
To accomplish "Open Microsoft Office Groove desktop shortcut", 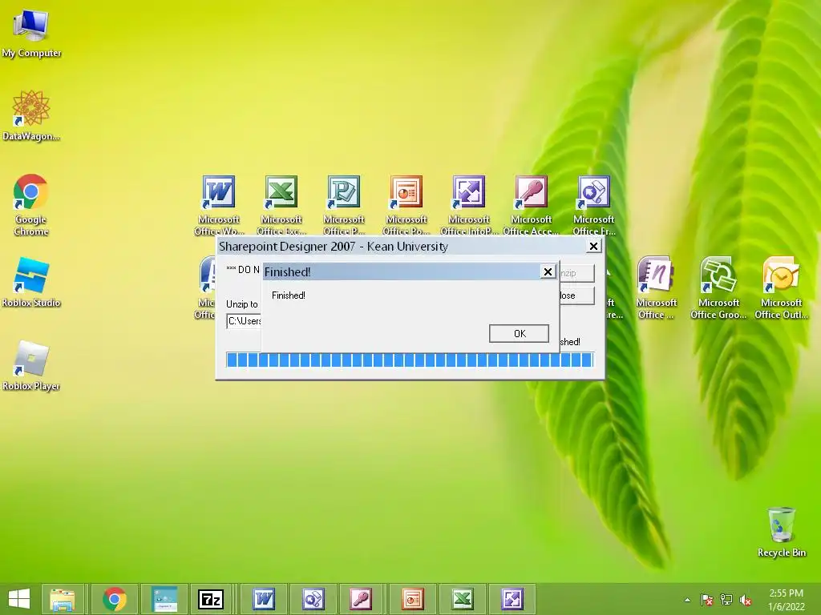I will (x=718, y=288).
